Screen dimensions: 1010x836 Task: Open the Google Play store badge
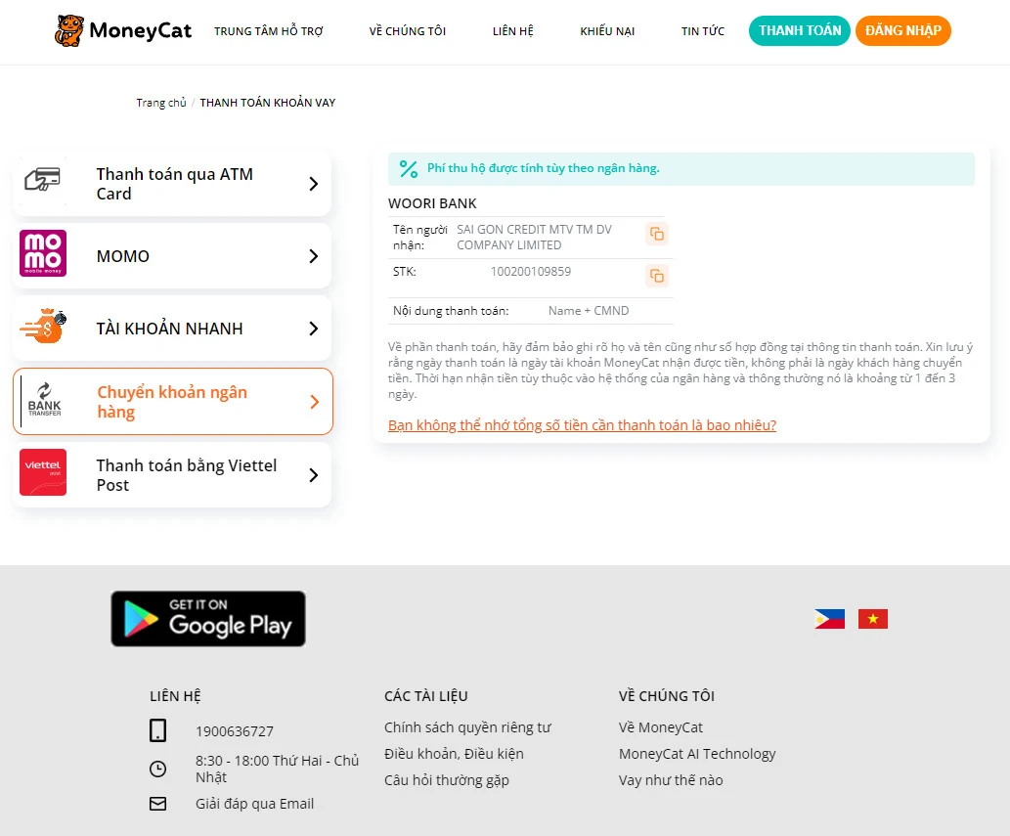(208, 619)
